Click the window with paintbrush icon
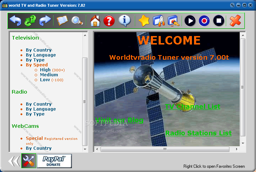This screenshot has width=256, height=172. 173,21
